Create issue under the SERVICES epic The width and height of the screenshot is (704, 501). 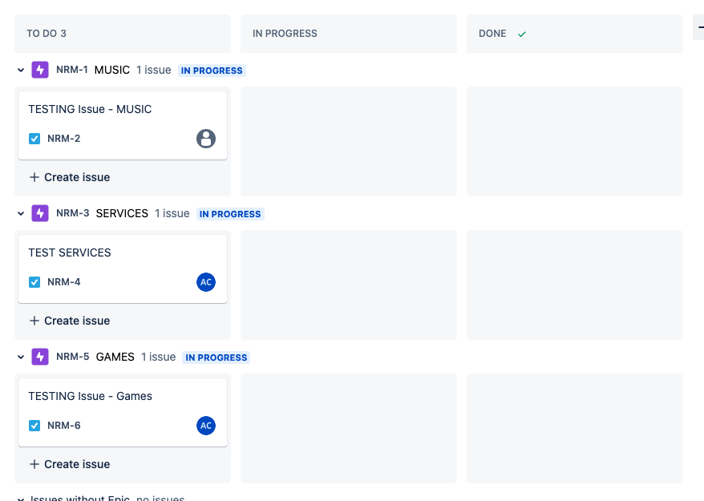70,321
